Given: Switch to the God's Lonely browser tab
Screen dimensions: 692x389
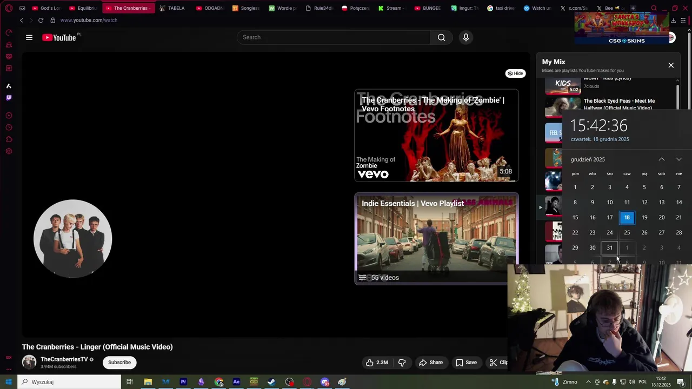Looking at the screenshot, I should [x=46, y=8].
